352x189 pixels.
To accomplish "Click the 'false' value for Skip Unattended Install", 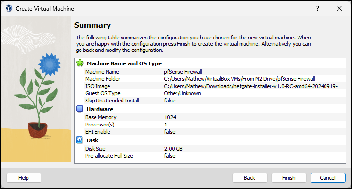I will pos(170,101).
